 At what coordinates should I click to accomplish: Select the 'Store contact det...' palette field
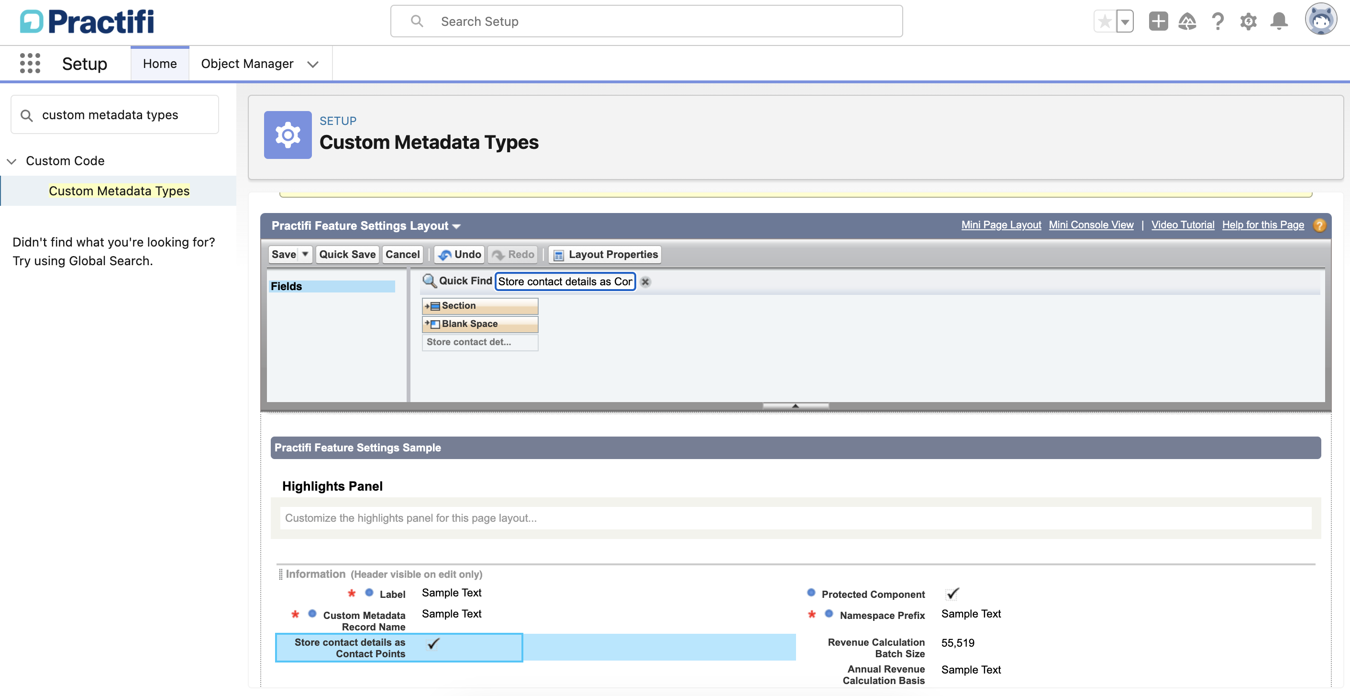tap(480, 342)
